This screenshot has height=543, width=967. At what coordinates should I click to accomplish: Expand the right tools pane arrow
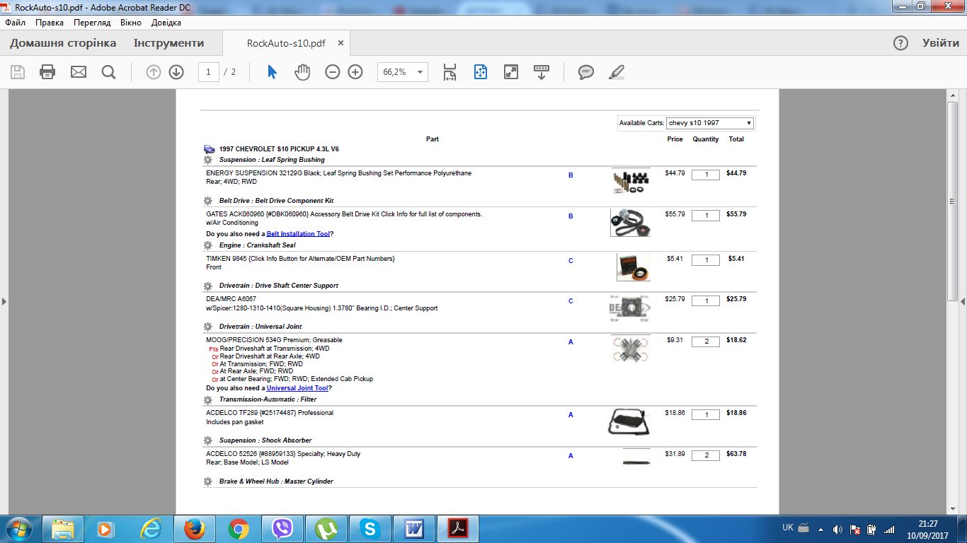(963, 302)
